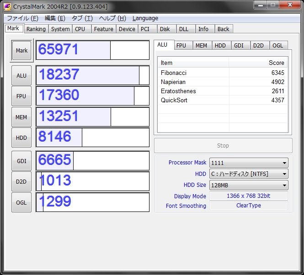This screenshot has width=304, height=275.
Task: Click the HDD score bar 8146
Action: [x=93, y=137]
